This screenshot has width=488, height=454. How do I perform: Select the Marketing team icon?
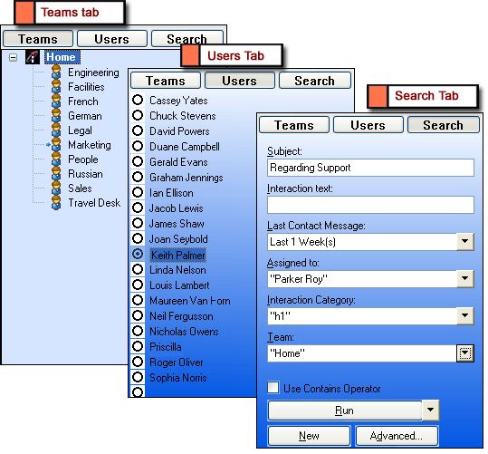point(56,145)
